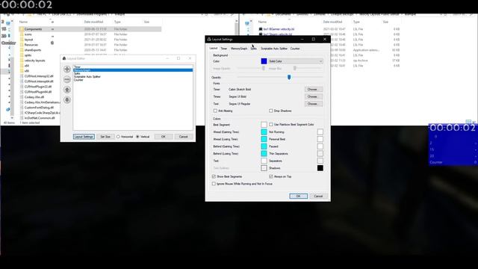The width and height of the screenshot is (478, 269).
Task: Click the CLRHost.Interop32.dll file
Action: click(39, 76)
